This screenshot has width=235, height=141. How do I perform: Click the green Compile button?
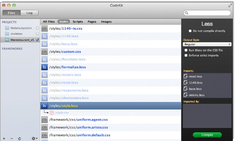(x=207, y=135)
